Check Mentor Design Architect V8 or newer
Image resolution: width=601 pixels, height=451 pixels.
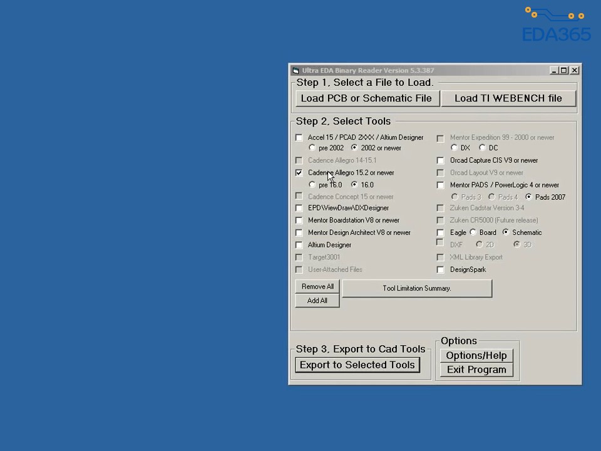pos(299,233)
